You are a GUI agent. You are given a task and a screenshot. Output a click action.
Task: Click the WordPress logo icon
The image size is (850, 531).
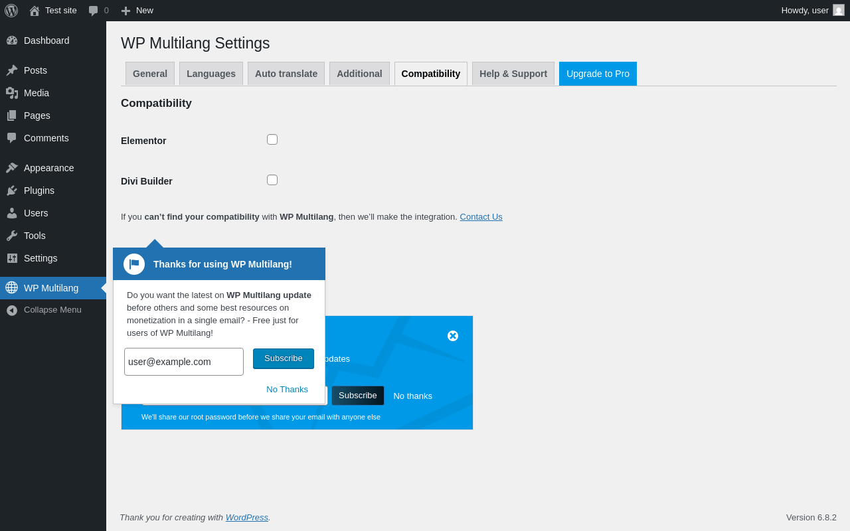pyautogui.click(x=11, y=11)
